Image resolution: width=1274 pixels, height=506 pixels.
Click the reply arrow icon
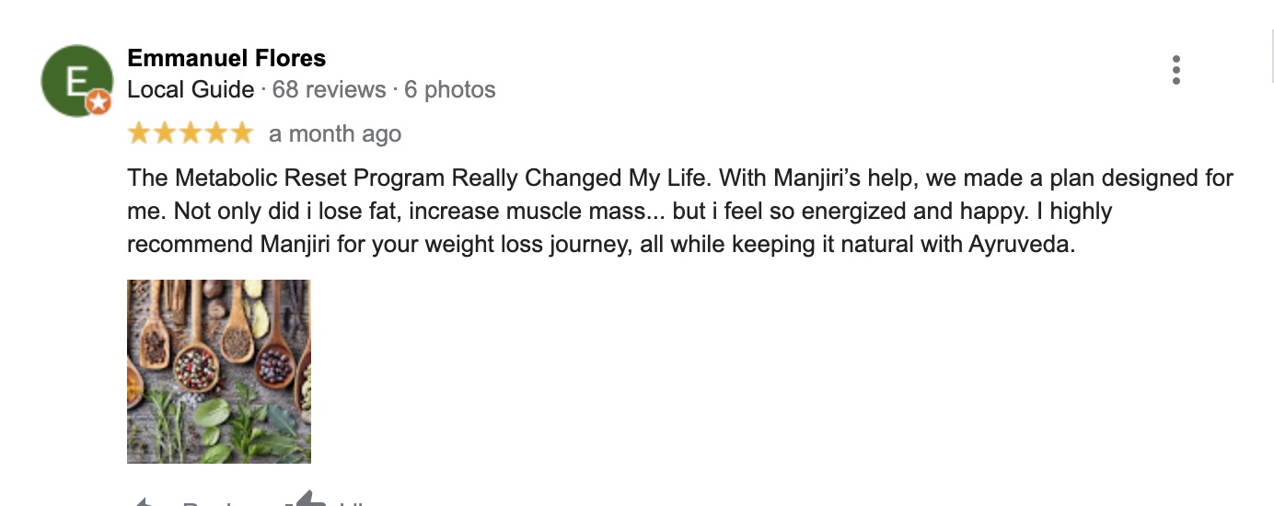(143, 501)
